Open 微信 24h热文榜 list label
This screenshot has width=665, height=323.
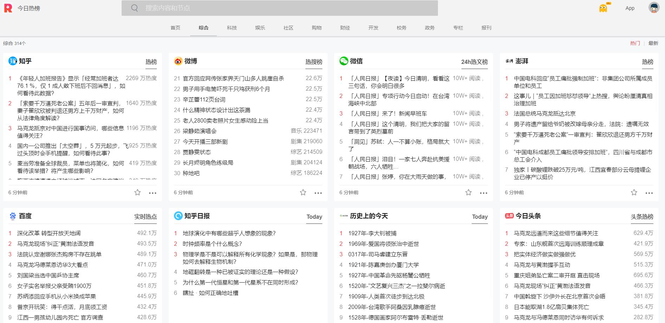click(x=474, y=62)
